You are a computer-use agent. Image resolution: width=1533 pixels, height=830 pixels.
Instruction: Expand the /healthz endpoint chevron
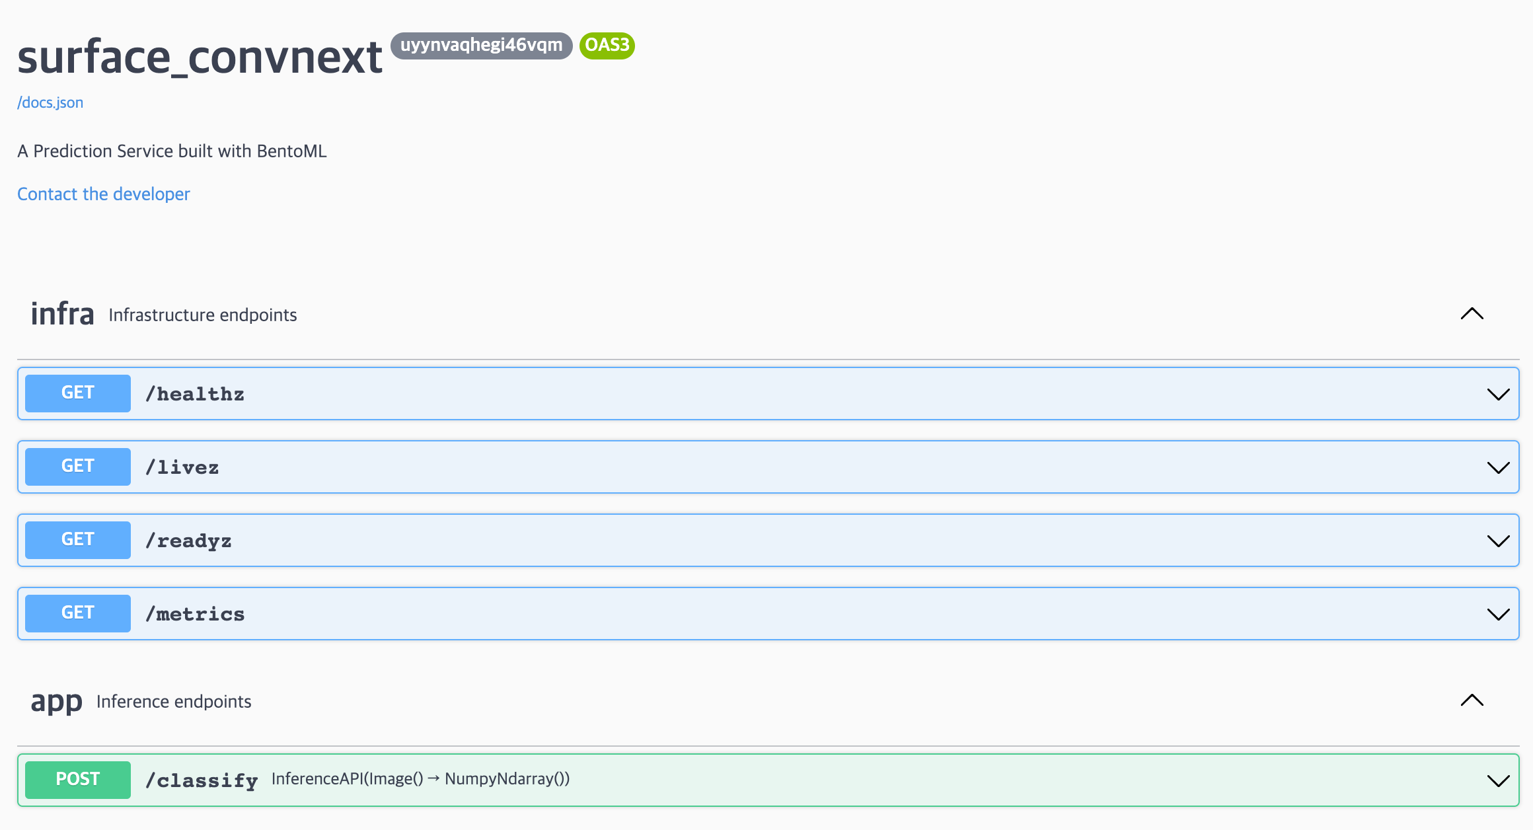[1497, 395]
